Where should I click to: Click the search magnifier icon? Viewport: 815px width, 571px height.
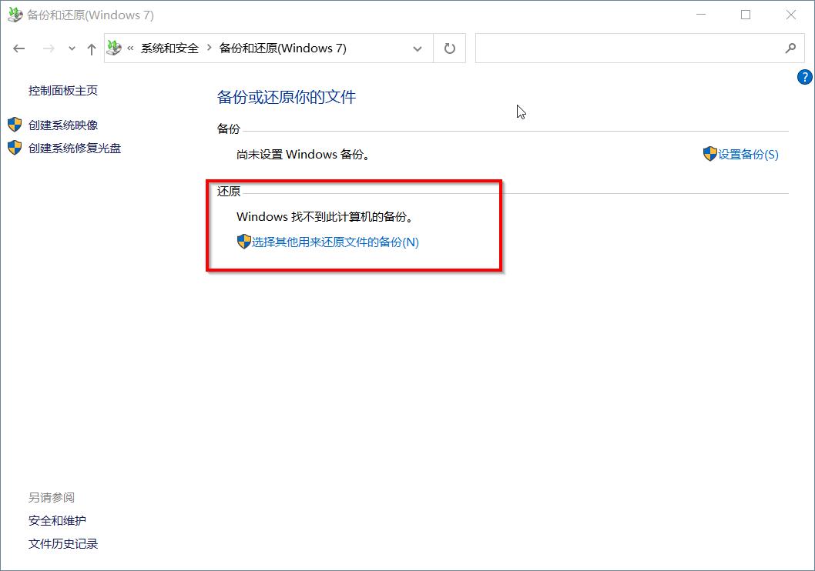click(x=790, y=48)
